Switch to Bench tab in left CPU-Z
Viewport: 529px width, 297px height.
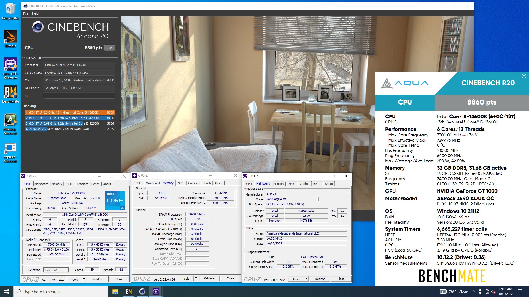[x=96, y=184]
